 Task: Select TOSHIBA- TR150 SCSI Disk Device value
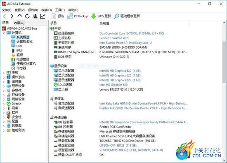pyautogui.click(x=128, y=141)
